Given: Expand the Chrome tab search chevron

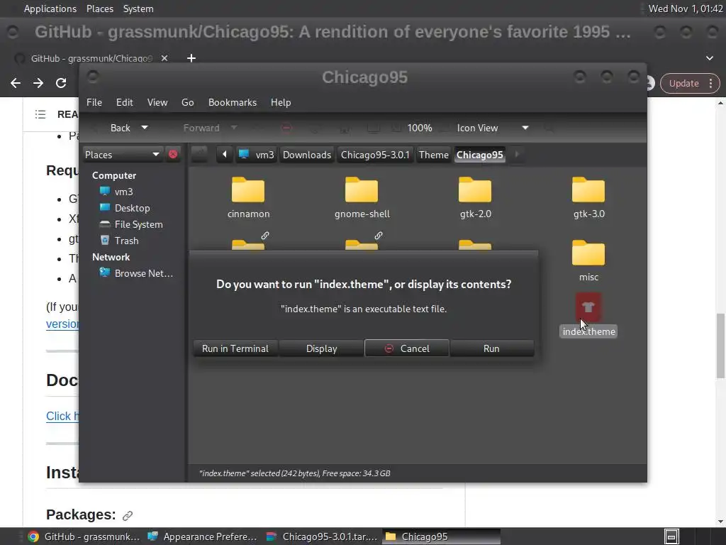Looking at the screenshot, I should [710, 58].
